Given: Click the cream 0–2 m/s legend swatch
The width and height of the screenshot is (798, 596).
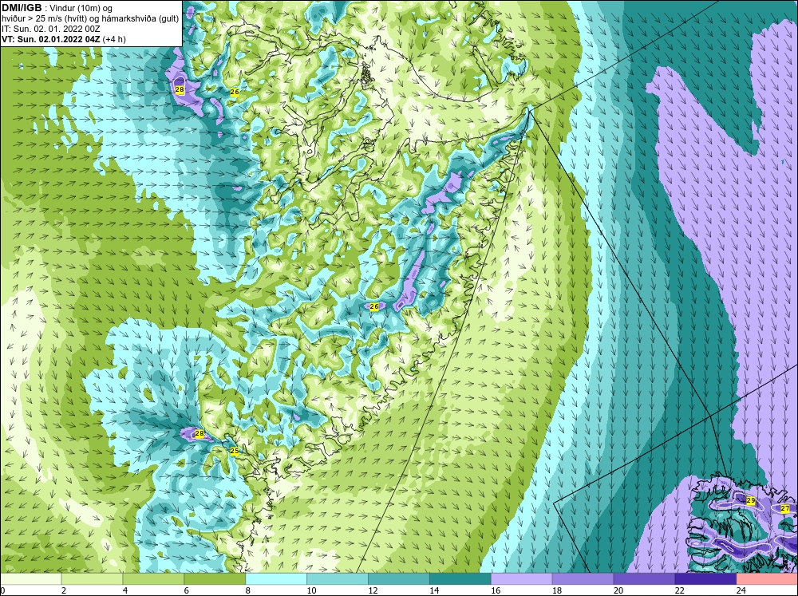Looking at the screenshot, I should tap(30, 578).
